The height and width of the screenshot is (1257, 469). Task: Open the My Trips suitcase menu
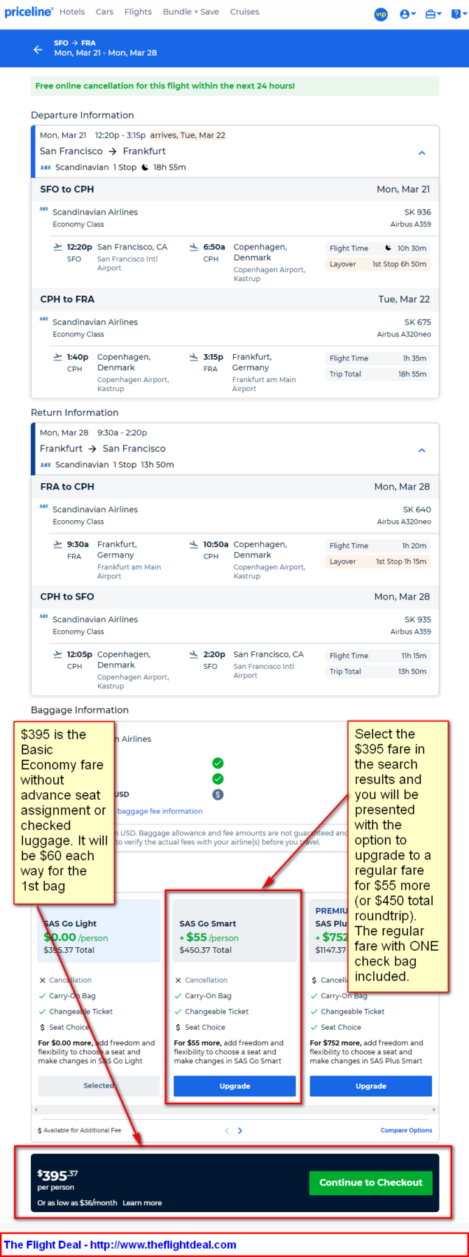point(433,14)
